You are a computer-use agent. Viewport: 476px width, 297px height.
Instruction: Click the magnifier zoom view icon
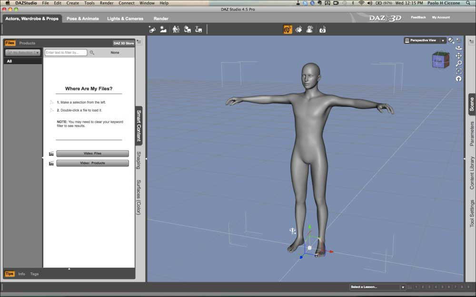click(x=459, y=63)
